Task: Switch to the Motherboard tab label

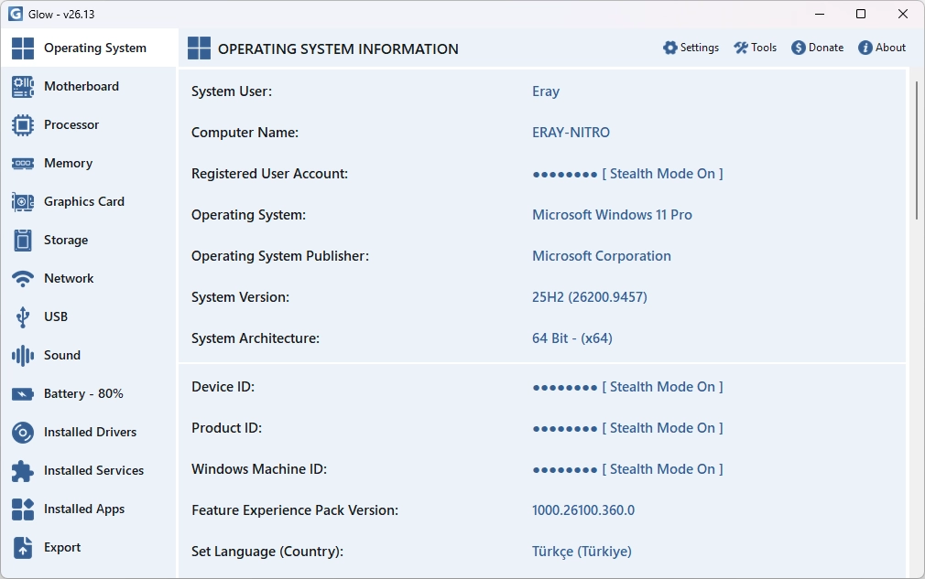Action: click(82, 86)
